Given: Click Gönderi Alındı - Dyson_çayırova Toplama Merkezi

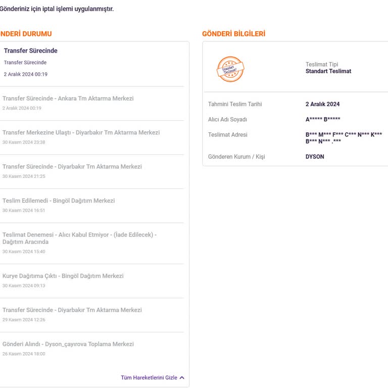Looking at the screenshot, I should (x=68, y=344).
